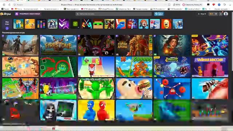This screenshot has height=131, width=233.
Task: Open the green tile with red arrows
Action: tap(58, 67)
